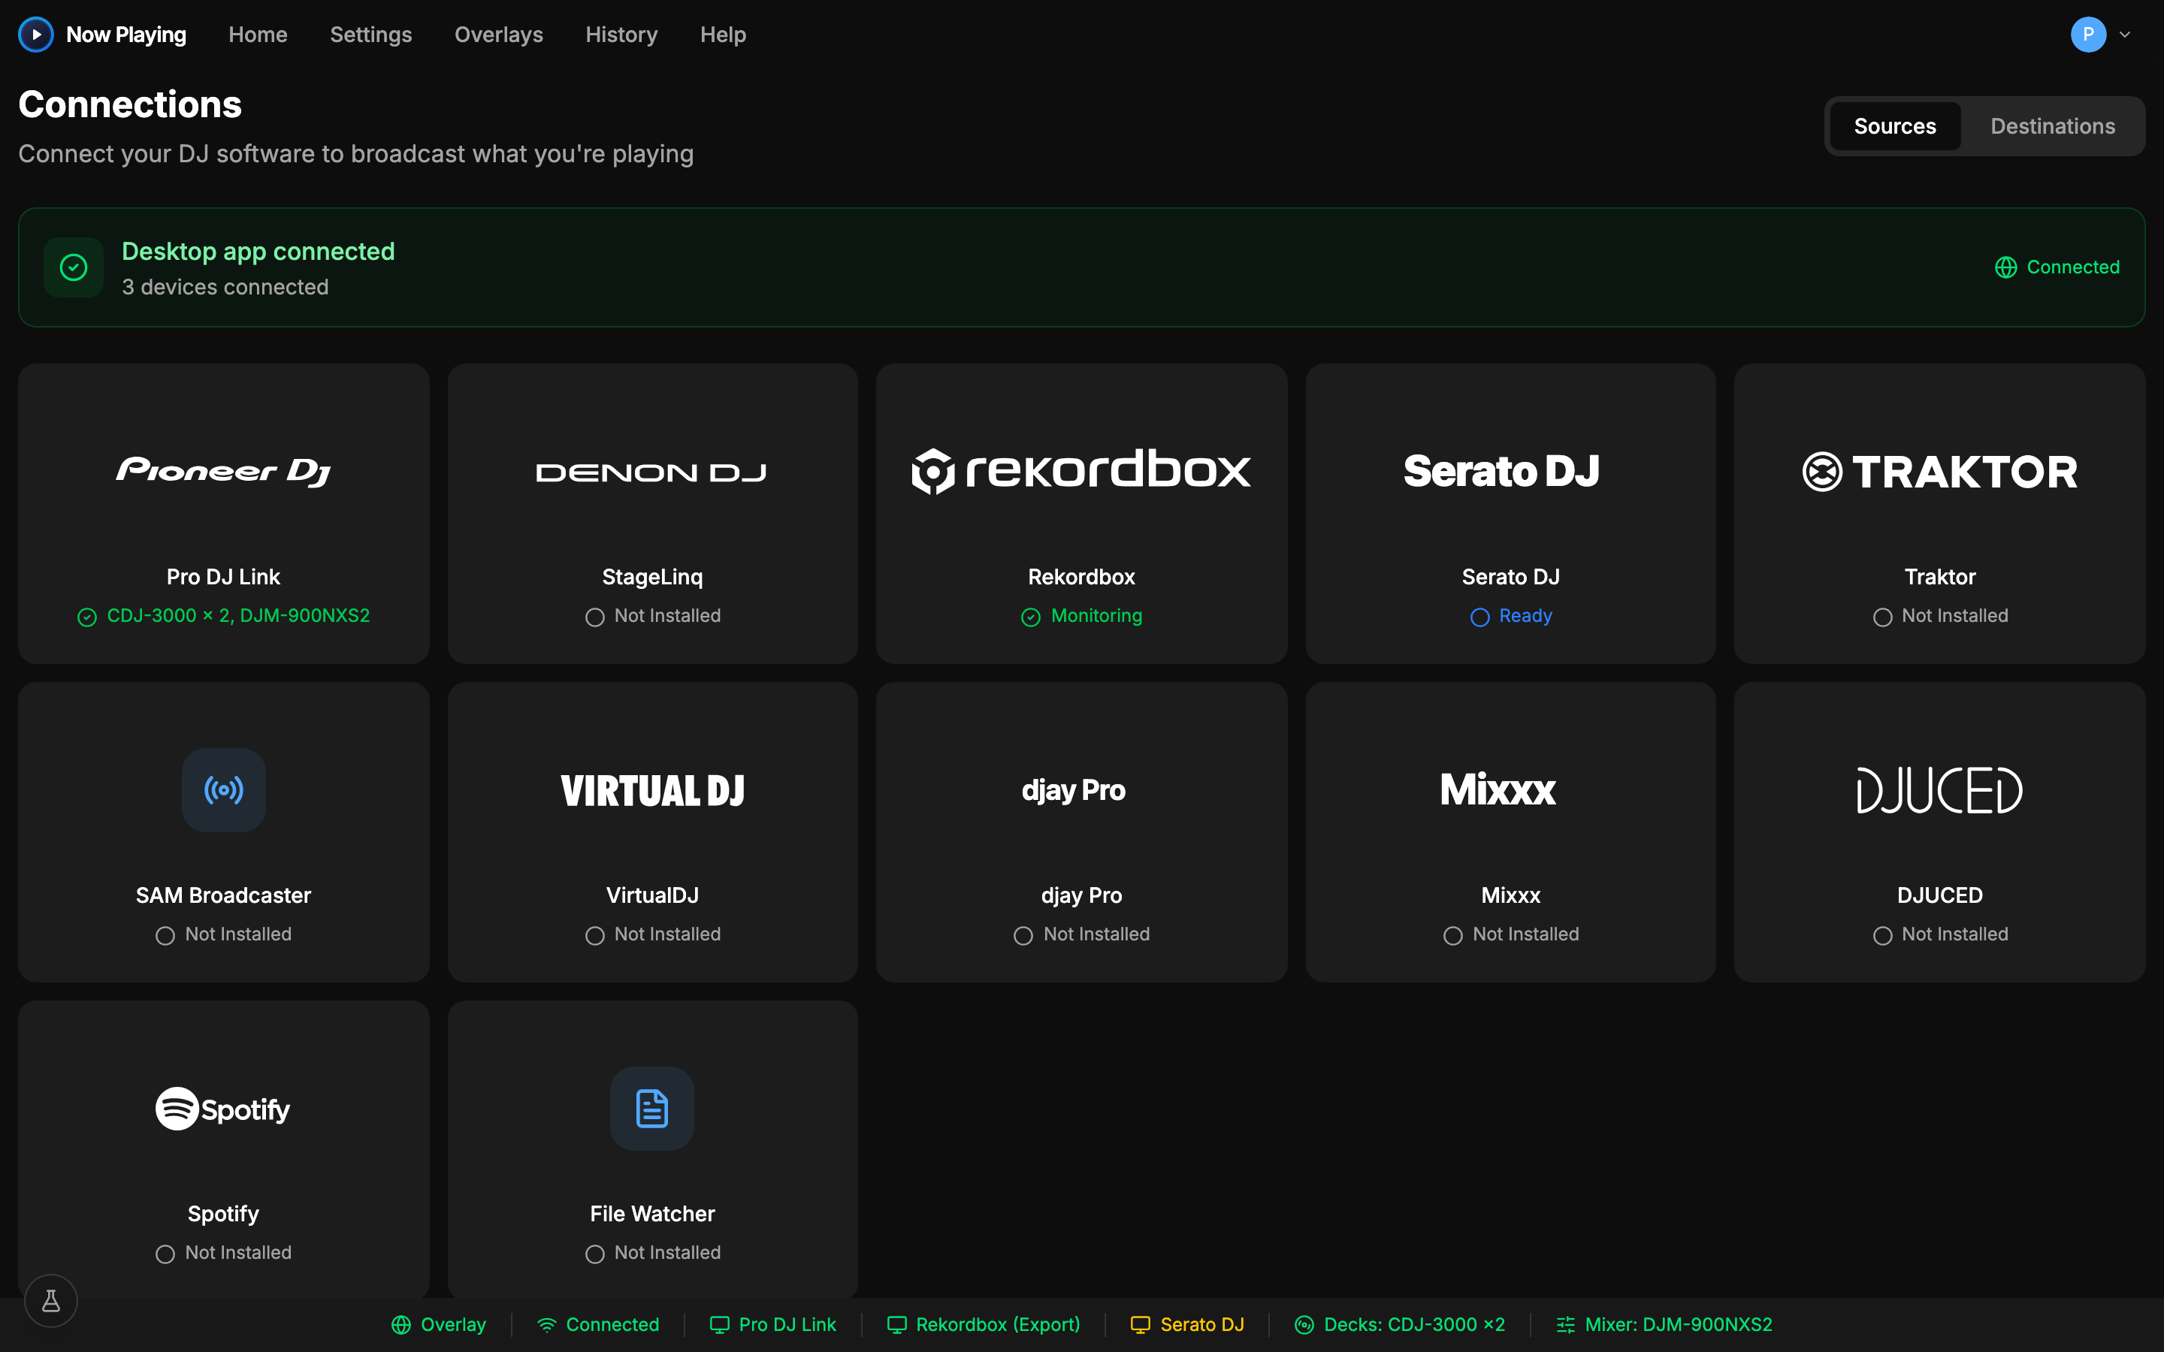This screenshot has height=1352, width=2164.
Task: Click the rekordbox logo
Action: (1081, 471)
